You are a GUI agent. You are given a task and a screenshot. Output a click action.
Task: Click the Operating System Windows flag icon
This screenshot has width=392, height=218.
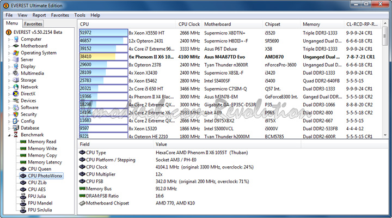pyautogui.click(x=16, y=53)
